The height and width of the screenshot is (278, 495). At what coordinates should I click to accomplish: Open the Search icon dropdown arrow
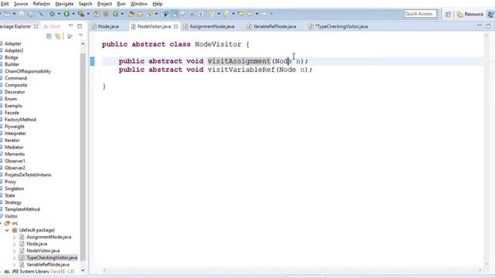click(x=156, y=14)
